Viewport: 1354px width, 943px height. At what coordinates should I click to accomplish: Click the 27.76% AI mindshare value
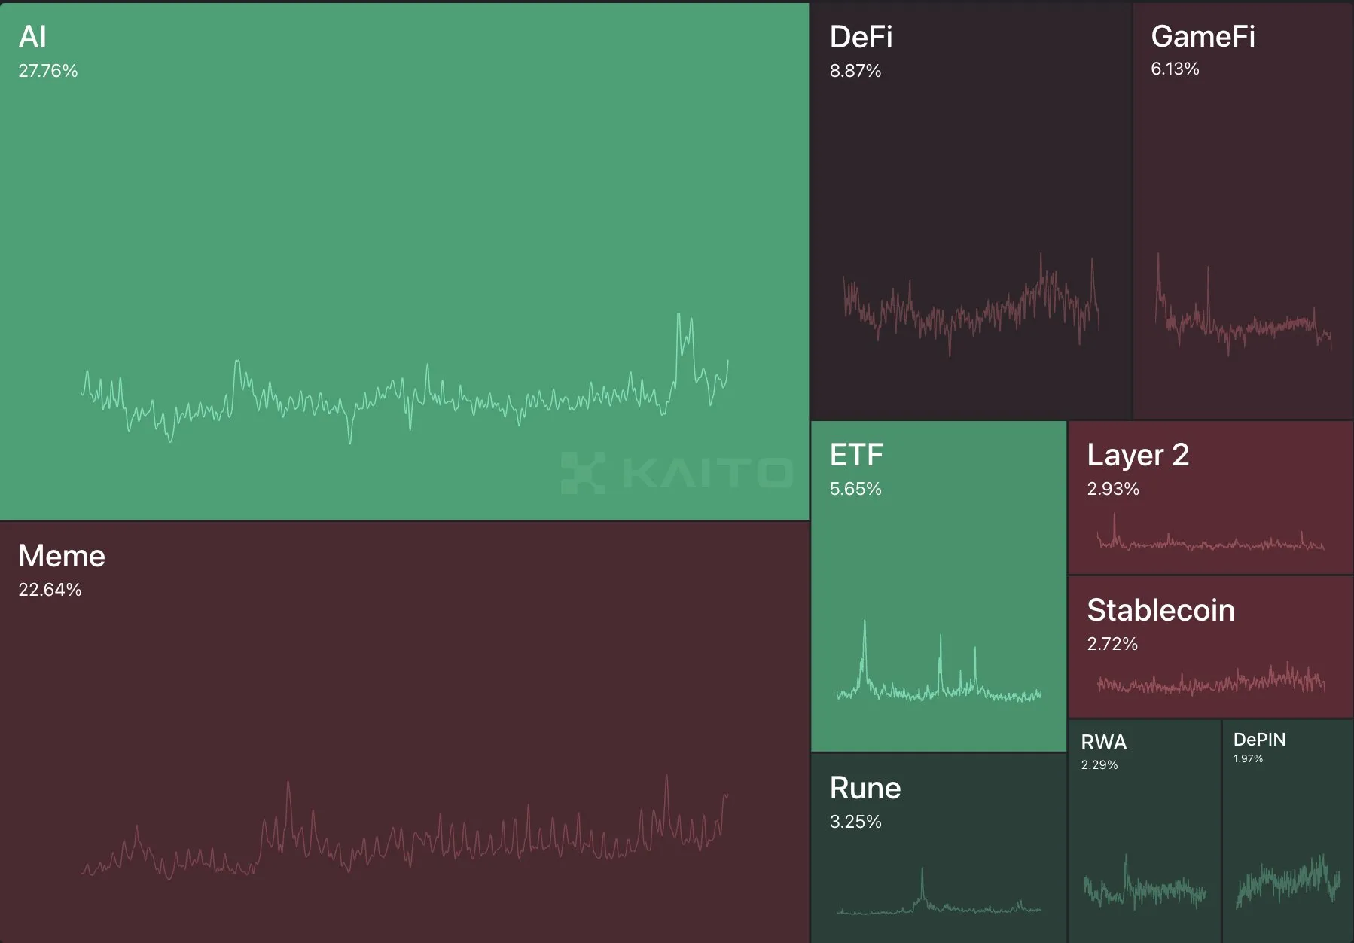pyautogui.click(x=48, y=71)
